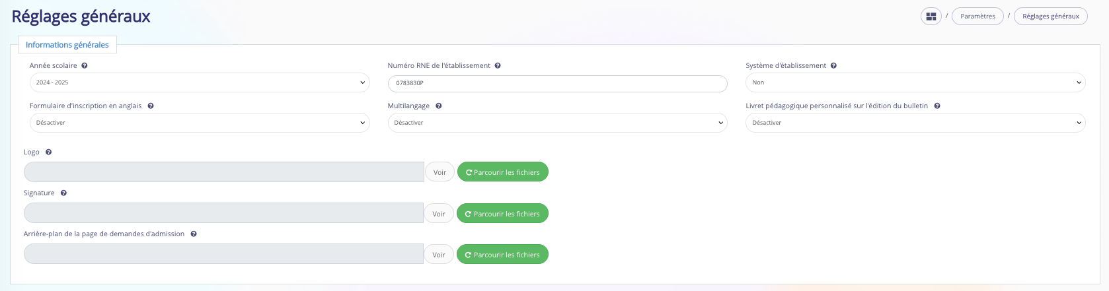This screenshot has width=1109, height=291.
Task: Click Voir button next to Signature
Action: 439,214
